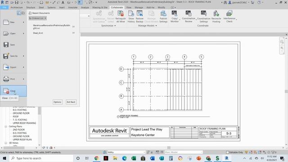Click the Text tool icon in quick access toolbar
The height and width of the screenshot is (162, 288).
pos(63,2)
